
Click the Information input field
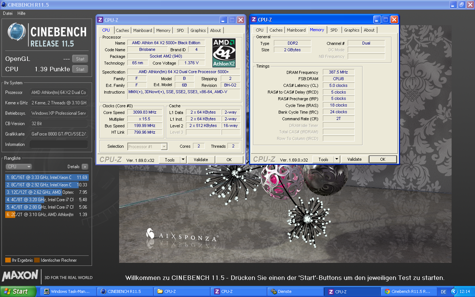click(x=59, y=144)
